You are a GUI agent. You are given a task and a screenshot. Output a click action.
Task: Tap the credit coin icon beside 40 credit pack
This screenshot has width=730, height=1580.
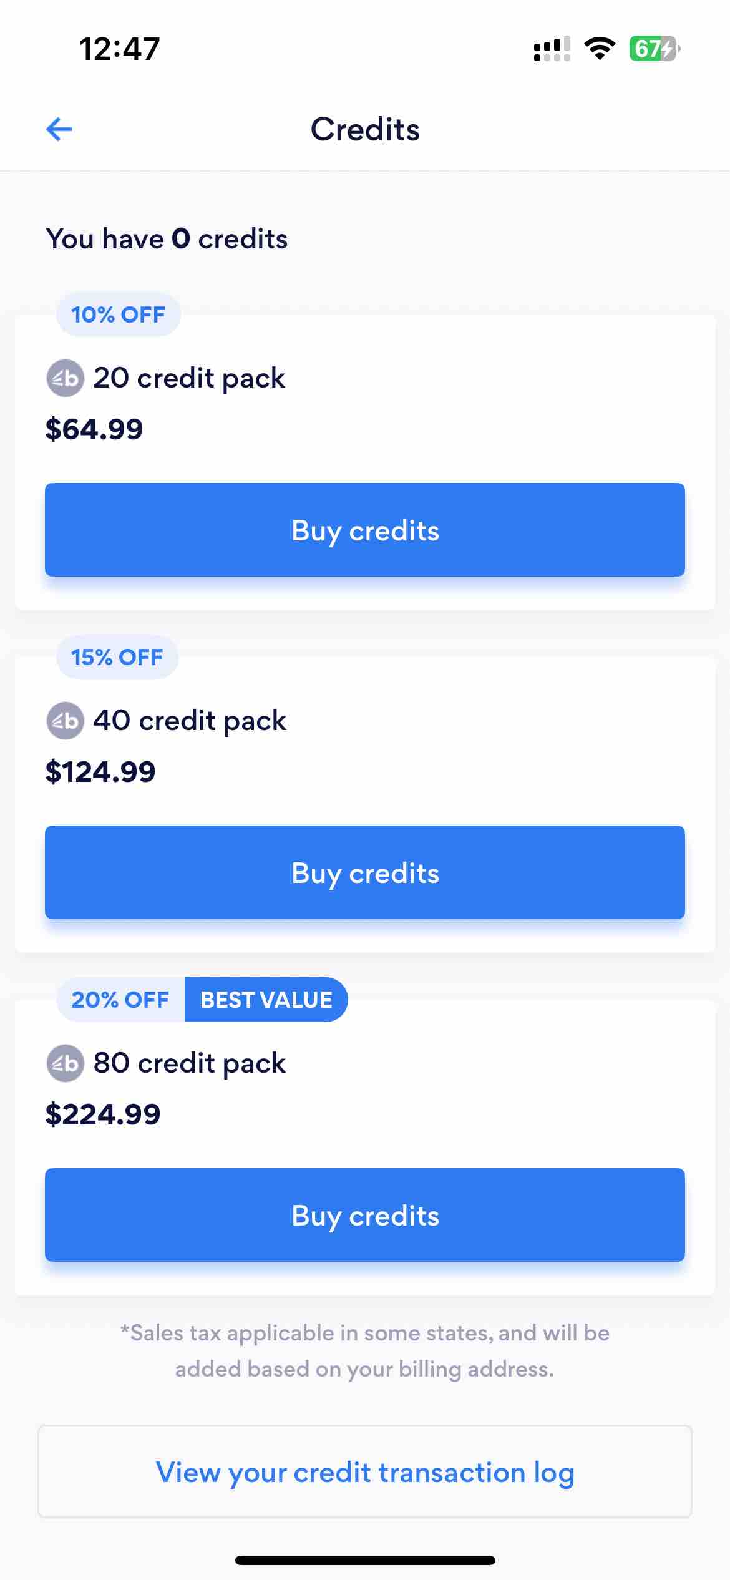point(65,721)
